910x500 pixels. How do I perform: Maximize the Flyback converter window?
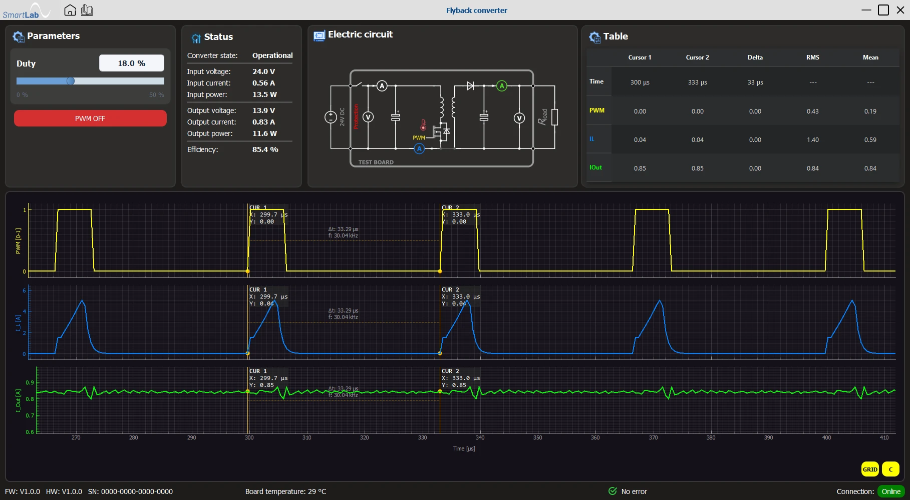[883, 10]
